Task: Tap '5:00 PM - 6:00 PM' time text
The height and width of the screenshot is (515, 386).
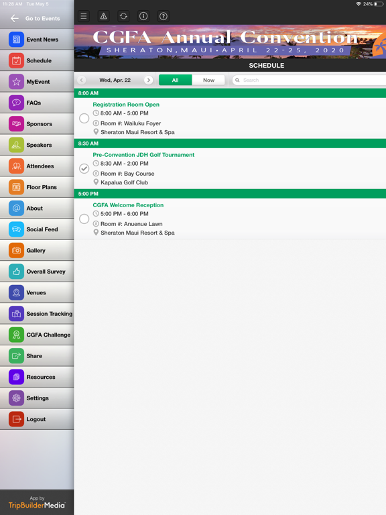Action: pos(125,213)
